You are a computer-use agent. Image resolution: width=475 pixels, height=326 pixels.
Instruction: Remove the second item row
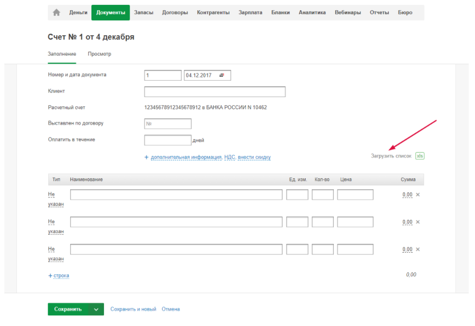[x=418, y=222]
